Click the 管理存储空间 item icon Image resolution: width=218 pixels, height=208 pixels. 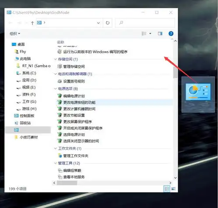coord(59,67)
